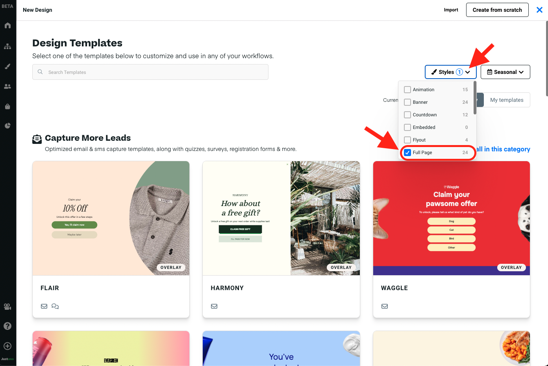
Task: Open the help question mark icon
Action: coord(7,326)
